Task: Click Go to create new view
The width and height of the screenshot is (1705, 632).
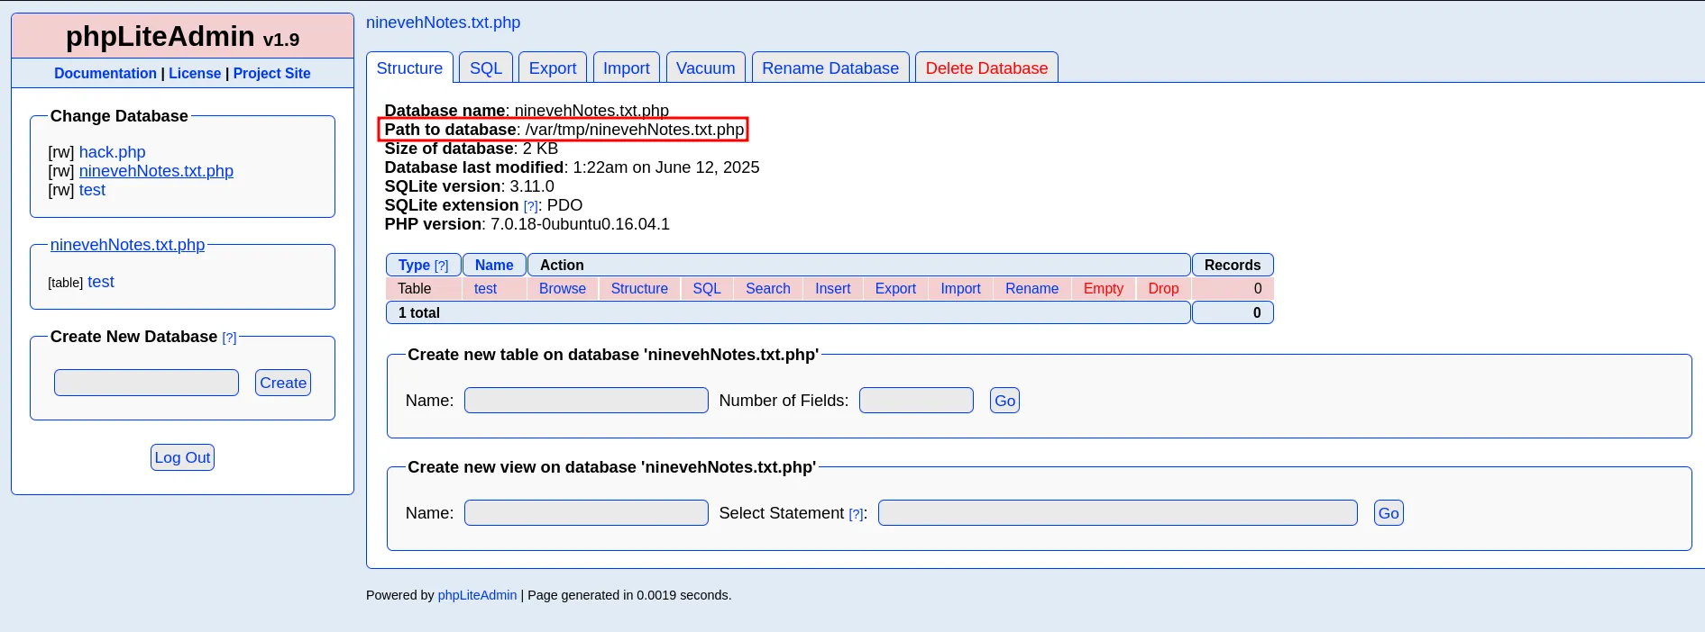Action: (1389, 513)
